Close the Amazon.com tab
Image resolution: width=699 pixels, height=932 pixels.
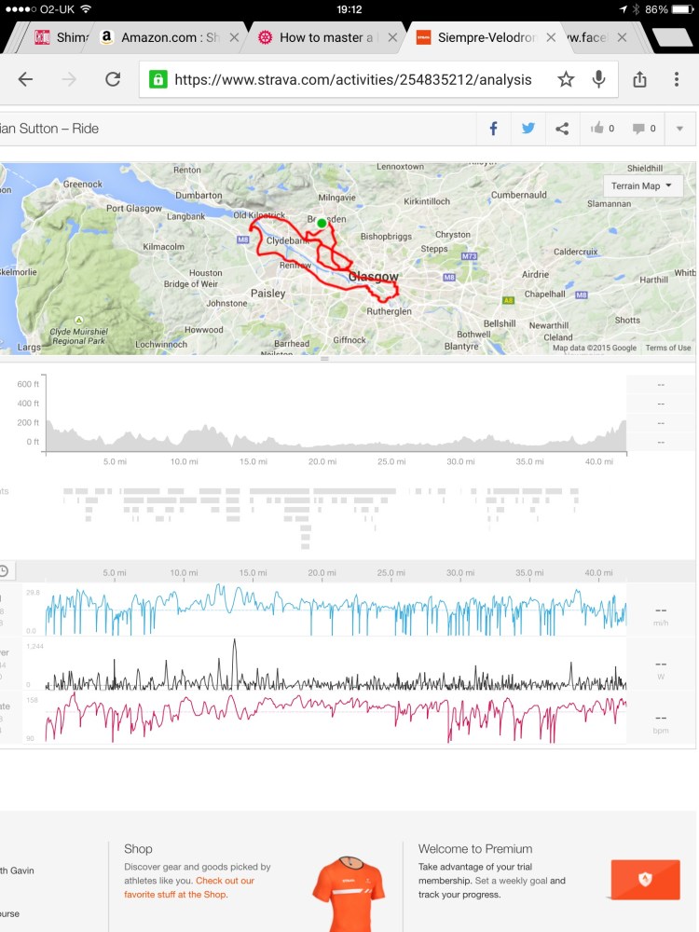(x=234, y=37)
